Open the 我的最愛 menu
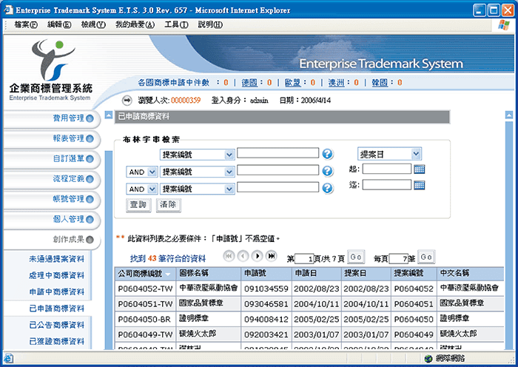 tap(135, 24)
